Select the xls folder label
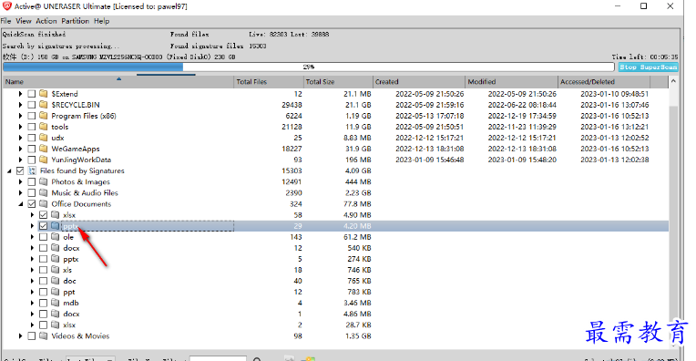 pyautogui.click(x=67, y=270)
